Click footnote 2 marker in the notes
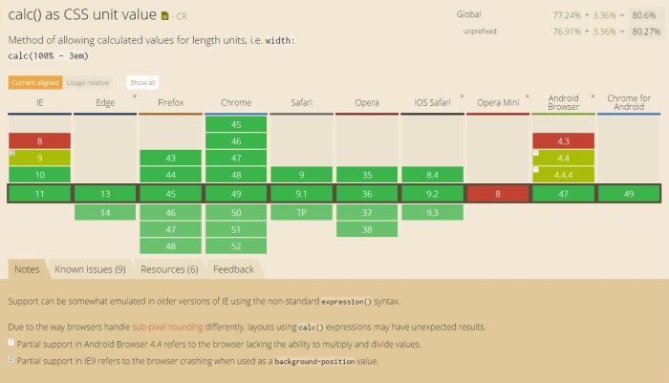The height and width of the screenshot is (383, 669). [11, 359]
